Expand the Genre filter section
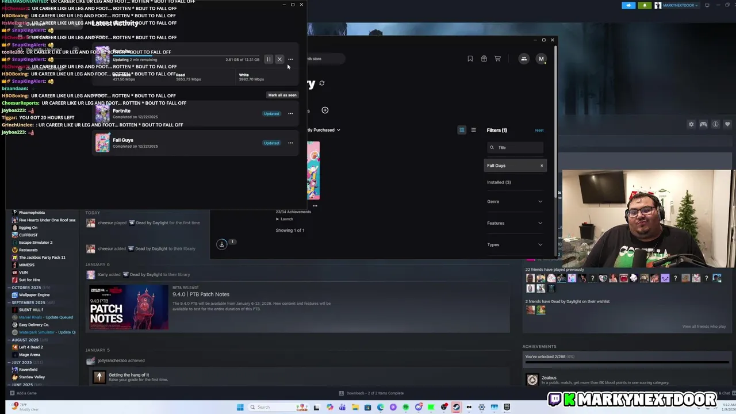The image size is (736, 414). pyautogui.click(x=515, y=201)
